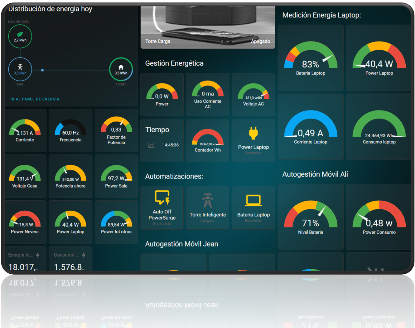Open the 40,4 W Power Laptop large gauge
Image resolution: width=415 pixels, height=328 pixels.
379,58
